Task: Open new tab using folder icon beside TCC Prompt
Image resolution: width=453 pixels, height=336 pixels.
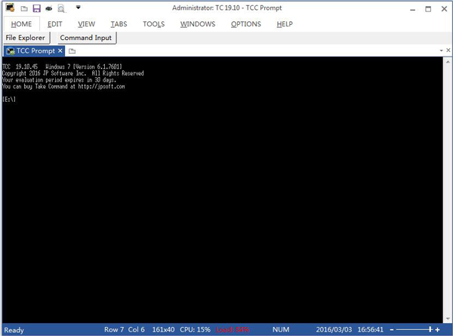Action: pos(72,51)
